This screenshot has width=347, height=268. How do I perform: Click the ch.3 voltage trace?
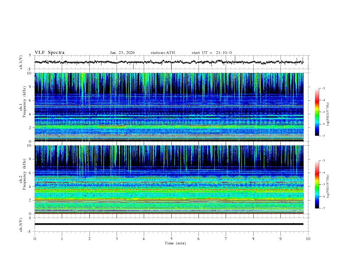click(x=169, y=224)
